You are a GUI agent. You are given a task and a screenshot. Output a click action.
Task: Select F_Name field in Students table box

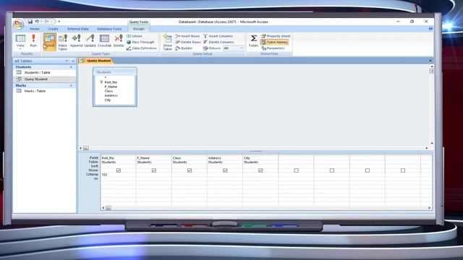click(111, 87)
